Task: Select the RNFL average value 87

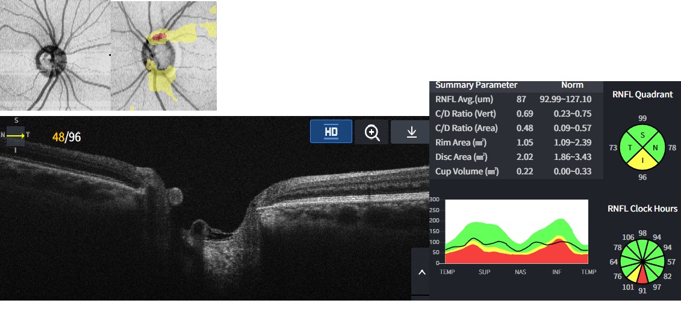Action: 521,99
